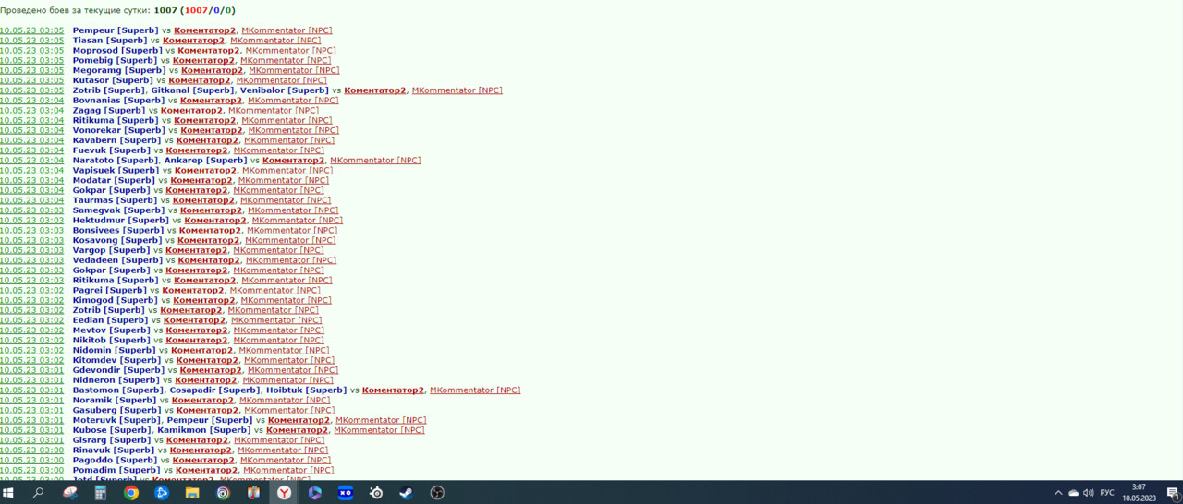The width and height of the screenshot is (1183, 504).
Task: Click MKommentator [NPC] in the Gasuberg row
Action: click(x=289, y=410)
